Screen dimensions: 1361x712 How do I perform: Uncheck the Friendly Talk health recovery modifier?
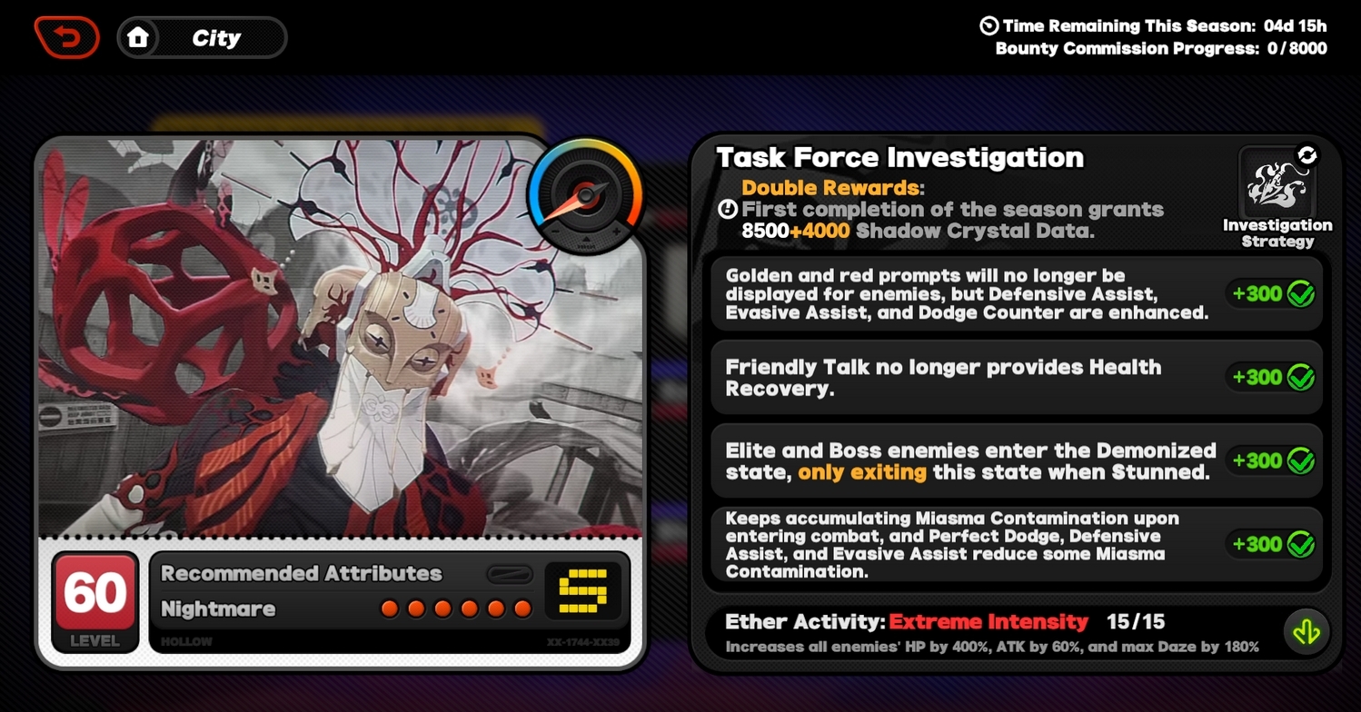1300,377
